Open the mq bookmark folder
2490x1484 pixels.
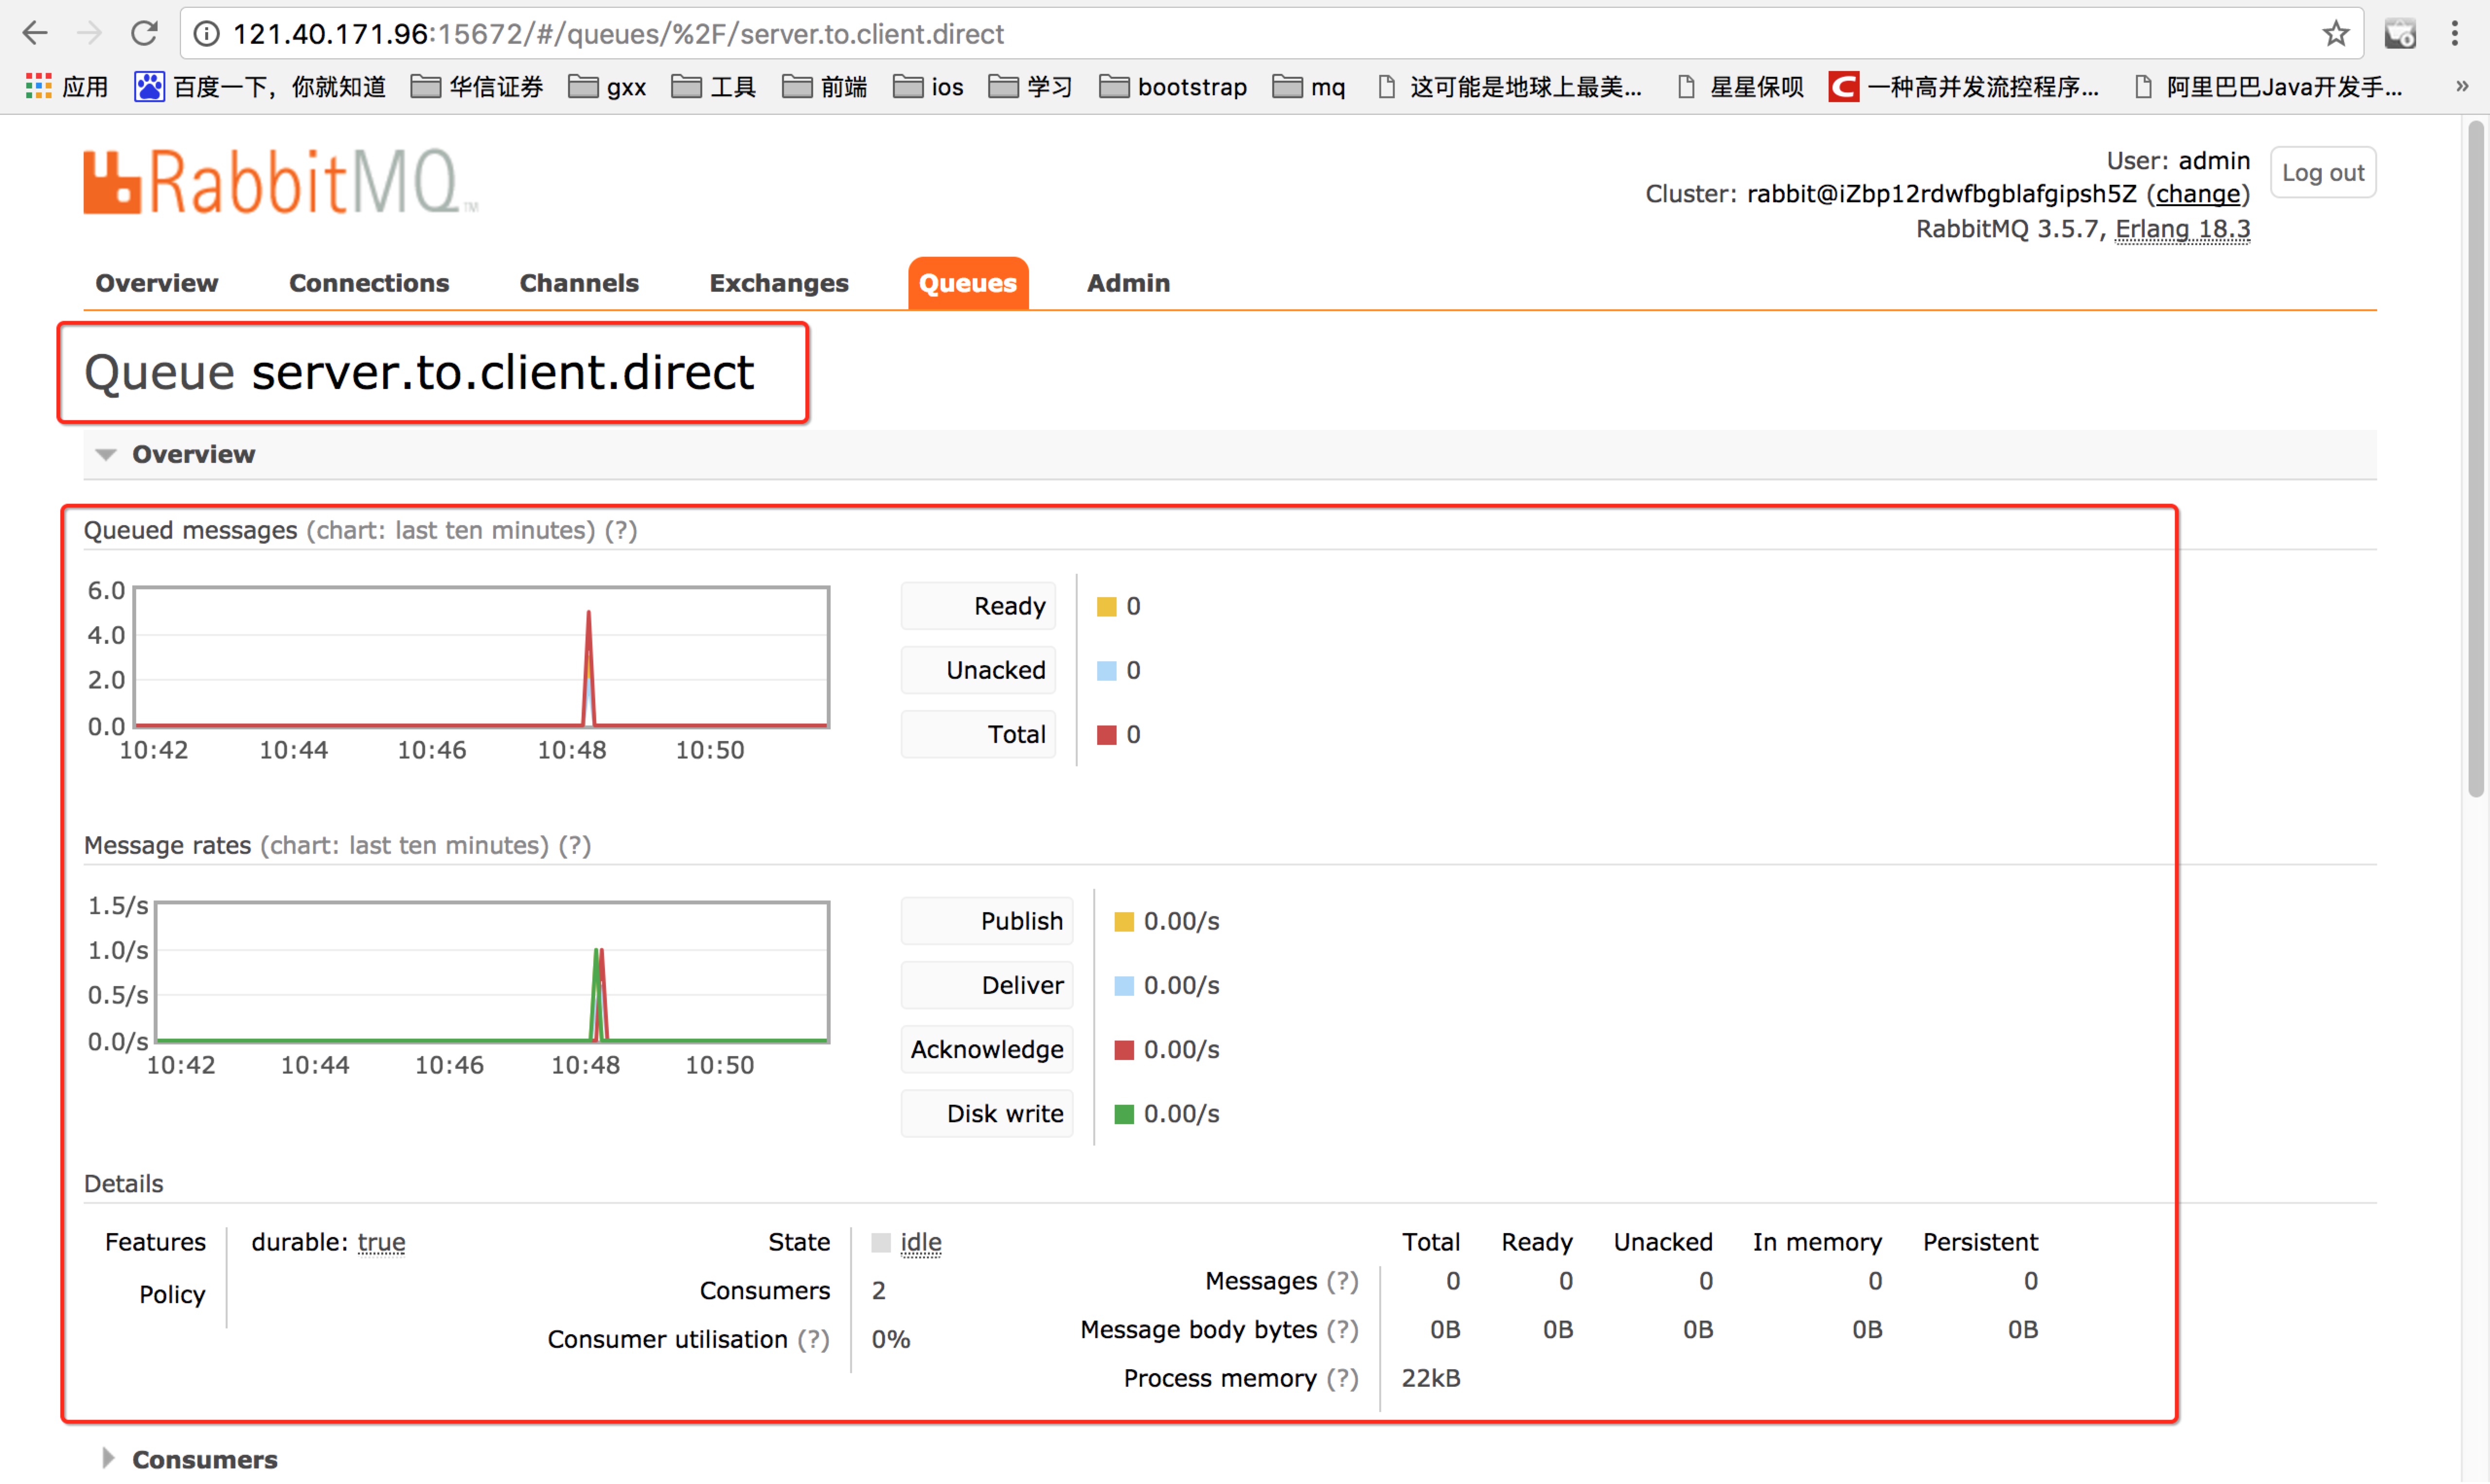point(1309,87)
